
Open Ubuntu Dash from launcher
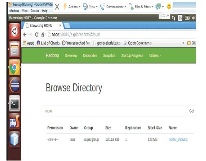click(14, 31)
